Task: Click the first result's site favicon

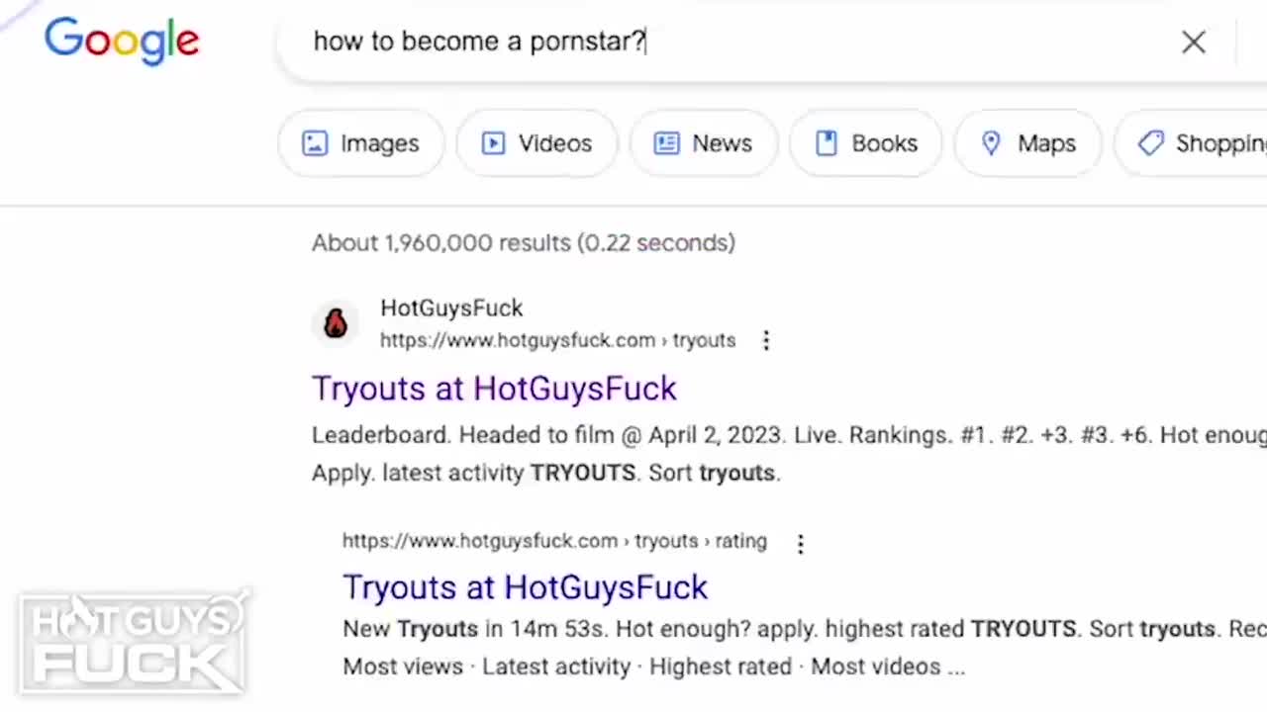Action: (x=336, y=323)
